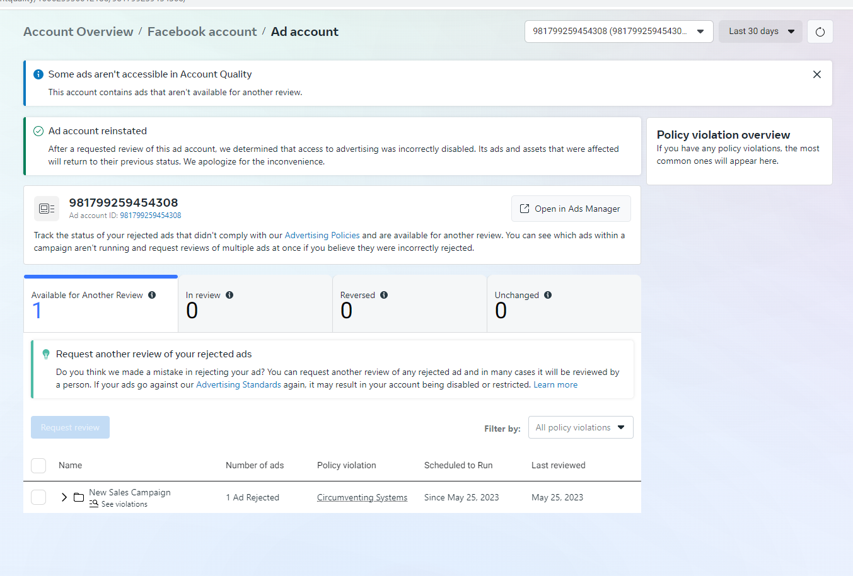The image size is (853, 576).
Task: Click the Number of ads column header
Action: (x=255, y=465)
